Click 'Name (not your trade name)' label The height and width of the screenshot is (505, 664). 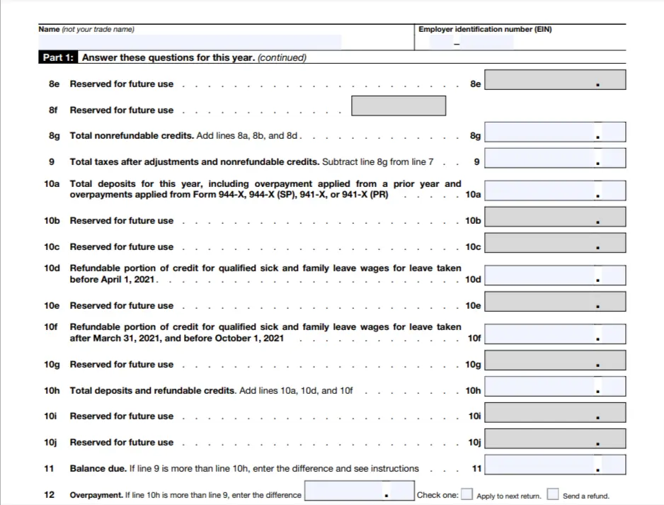86,29
